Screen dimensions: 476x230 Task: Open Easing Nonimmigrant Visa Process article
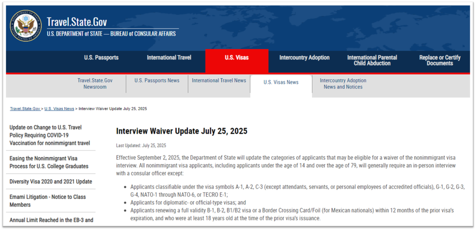pyautogui.click(x=49, y=162)
